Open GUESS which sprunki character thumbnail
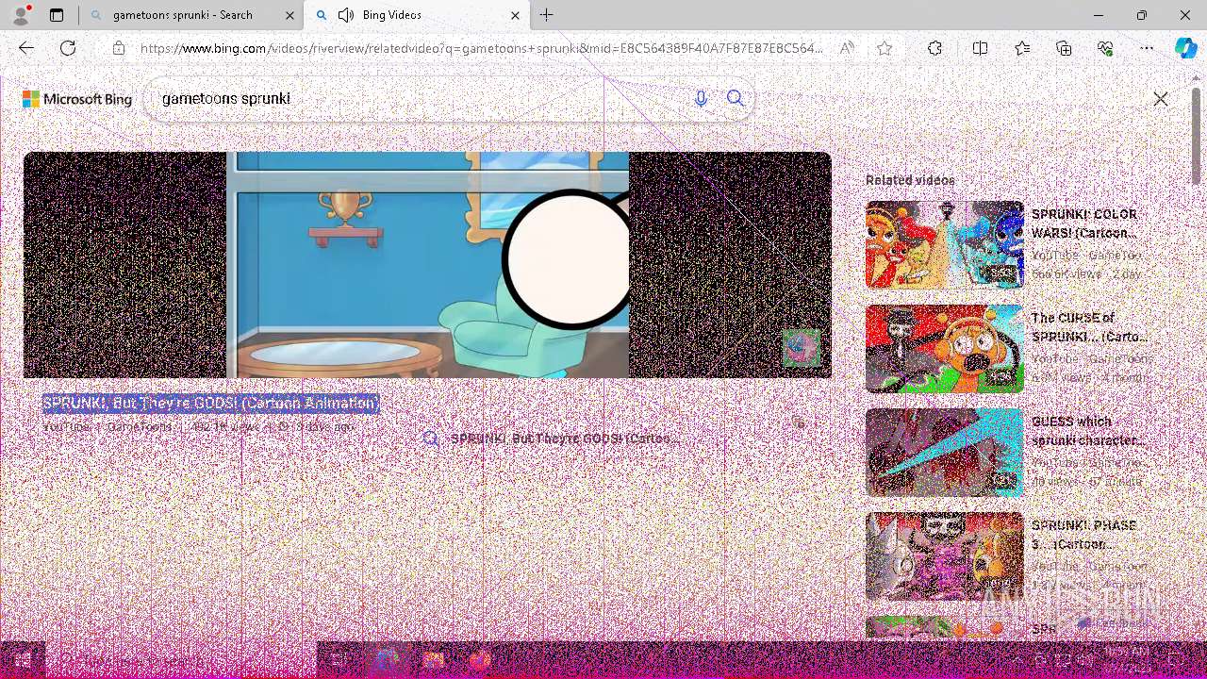Viewport: 1207px width, 679px height. tap(944, 452)
